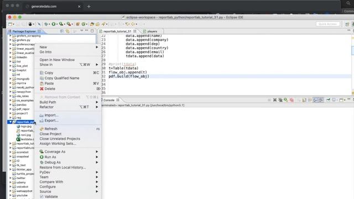The width and height of the screenshot is (354, 199).
Task: Click the Collapse All icon in Package Explorer
Action: 62,31
